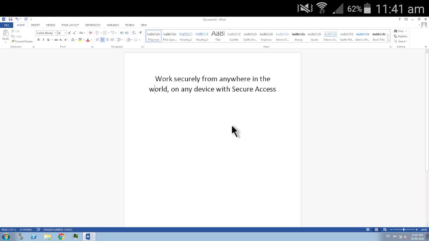The height and width of the screenshot is (241, 429).
Task: Apply red font color
Action: (x=88, y=40)
